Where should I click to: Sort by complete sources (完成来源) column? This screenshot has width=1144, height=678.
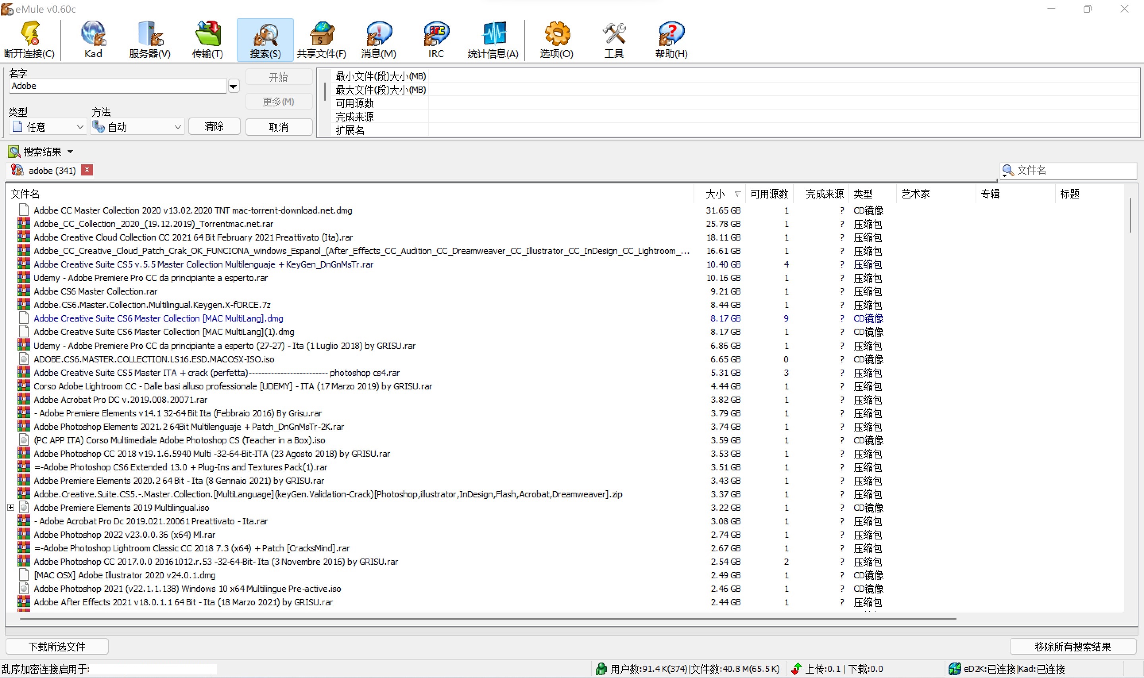(x=821, y=194)
